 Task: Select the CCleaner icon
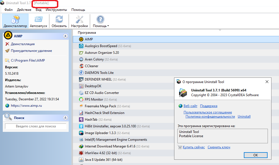(81, 66)
